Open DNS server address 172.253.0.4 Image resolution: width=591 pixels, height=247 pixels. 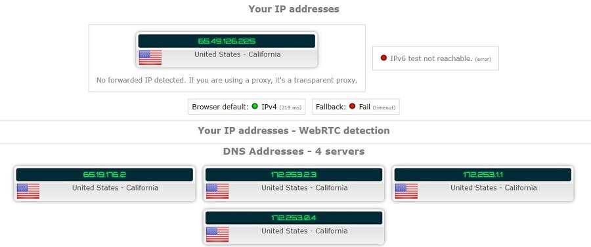[294, 218]
